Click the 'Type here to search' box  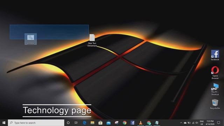click(36, 123)
